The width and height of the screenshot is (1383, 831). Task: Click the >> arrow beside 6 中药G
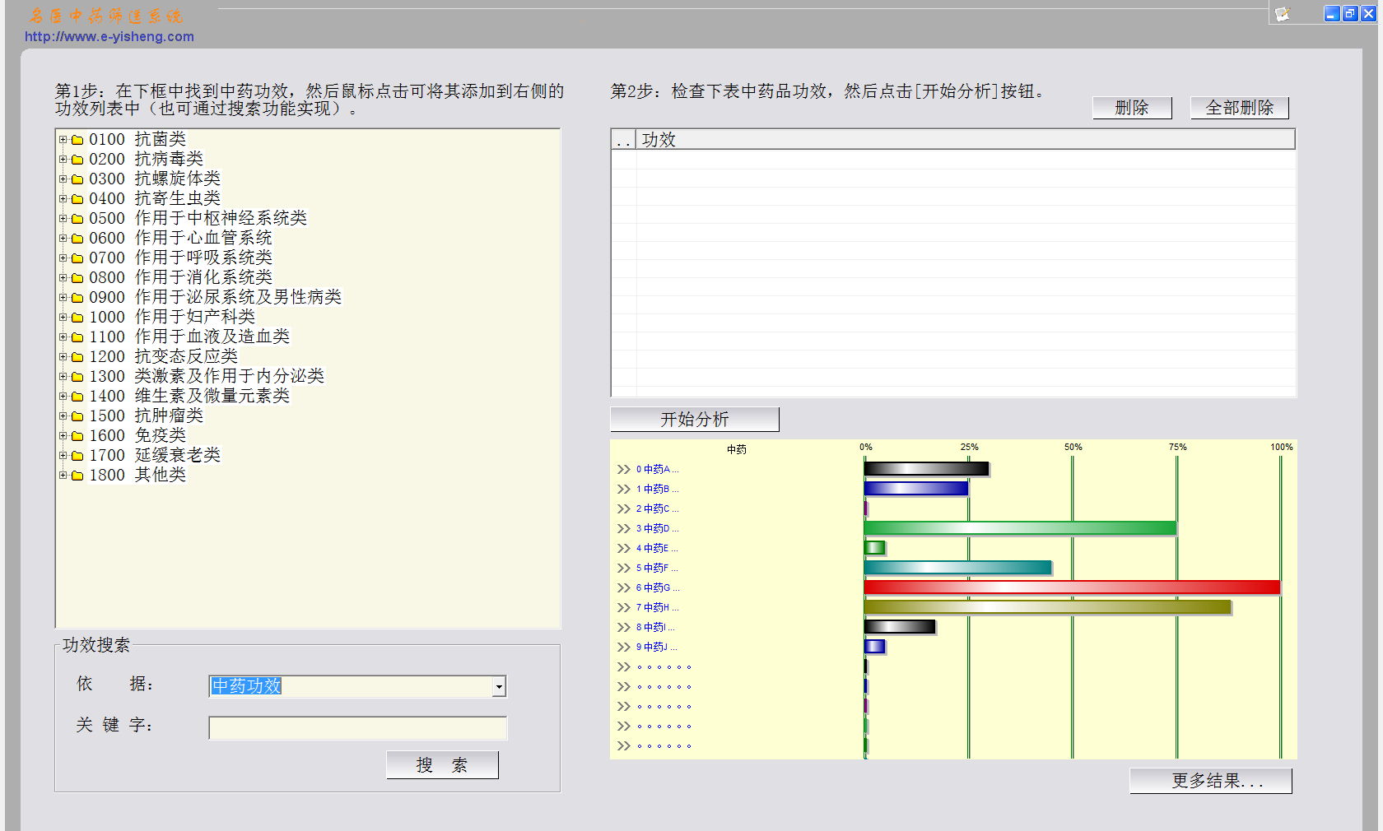click(623, 588)
